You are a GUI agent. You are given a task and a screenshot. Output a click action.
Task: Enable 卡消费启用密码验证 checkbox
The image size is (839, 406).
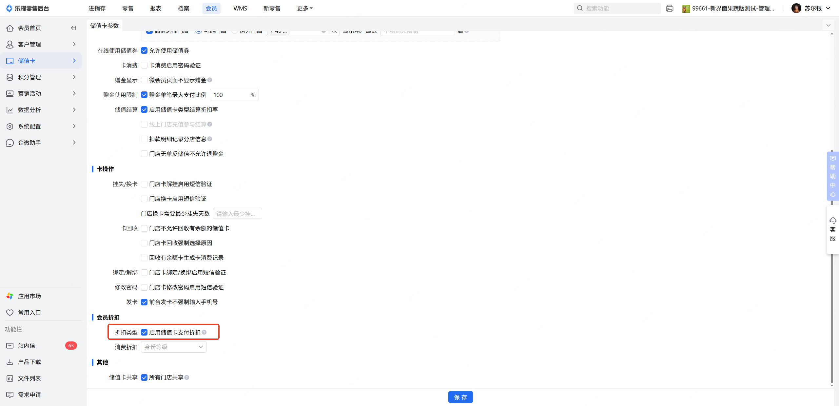click(144, 66)
